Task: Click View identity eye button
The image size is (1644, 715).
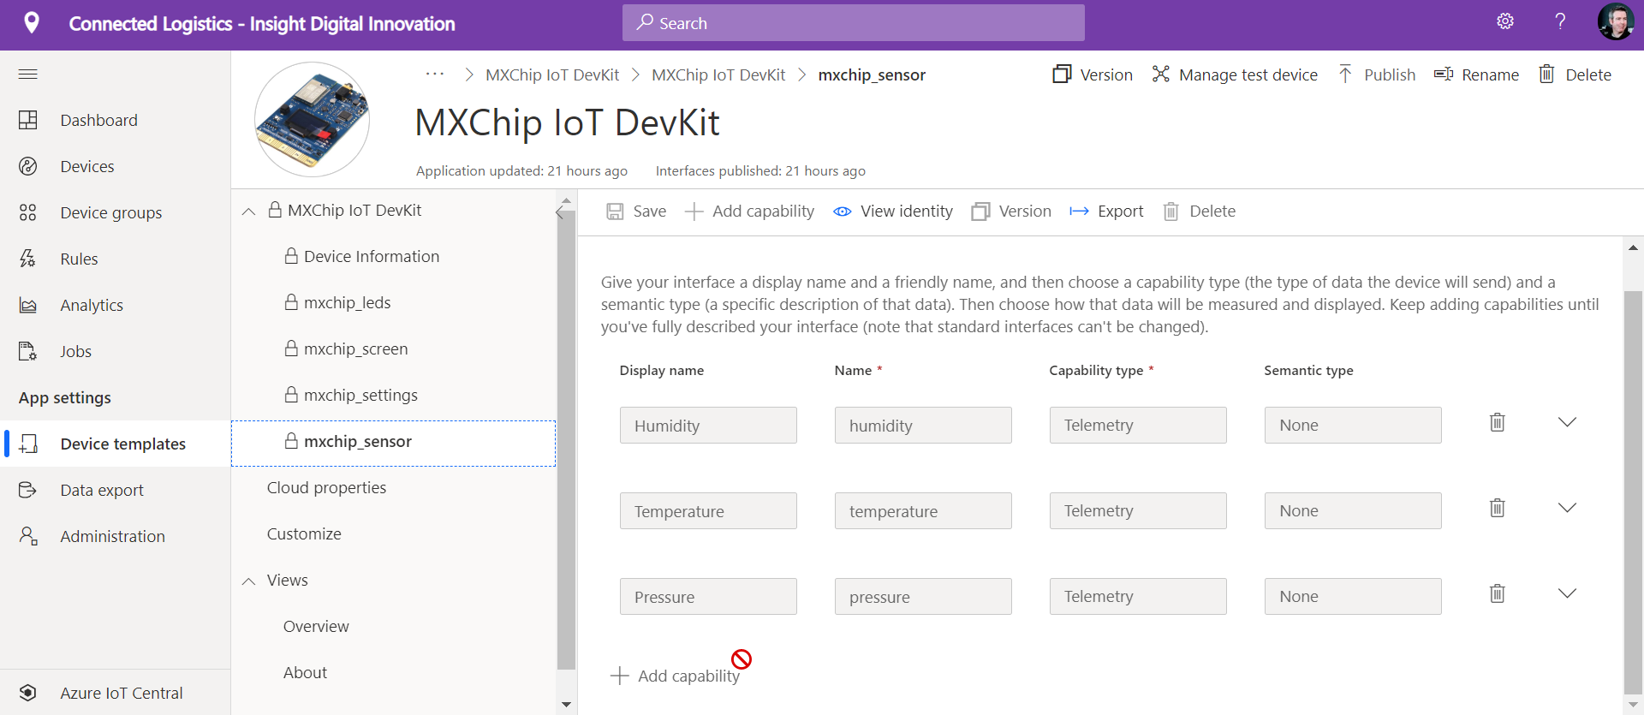Action: pos(893,212)
